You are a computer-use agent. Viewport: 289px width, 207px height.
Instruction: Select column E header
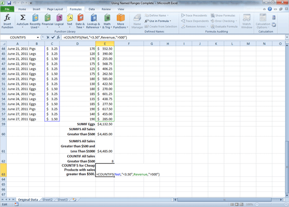[x=105, y=43]
